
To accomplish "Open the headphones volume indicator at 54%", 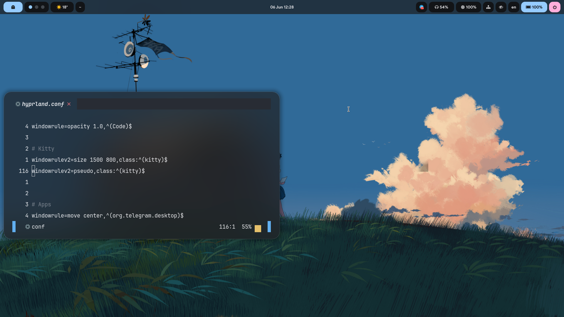I will point(441,7).
